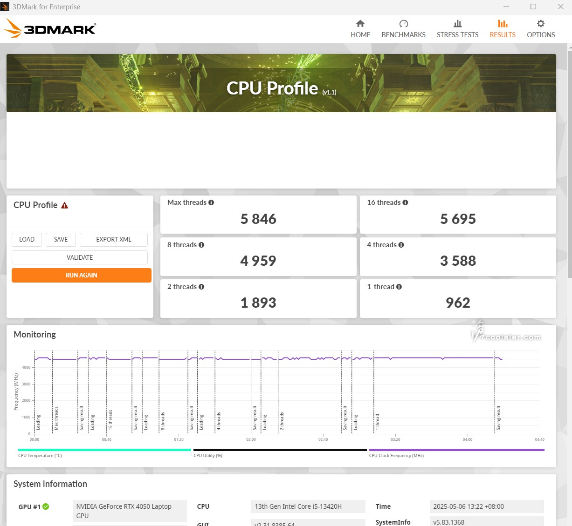The width and height of the screenshot is (572, 526).
Task: Switch to the BENCHMARKS tab
Action: (403, 29)
